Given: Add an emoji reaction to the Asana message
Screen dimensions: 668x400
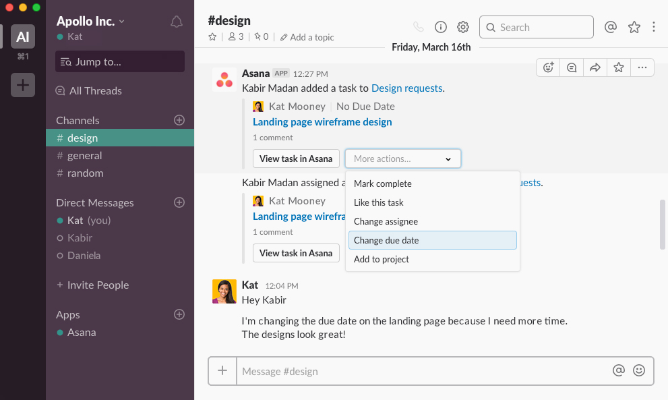Looking at the screenshot, I should pos(548,67).
